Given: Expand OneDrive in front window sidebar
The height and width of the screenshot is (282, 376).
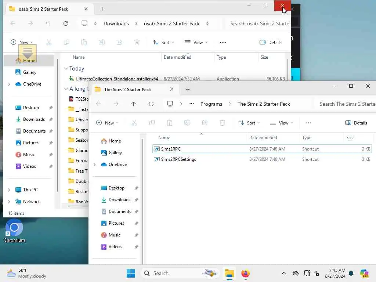Looking at the screenshot, I should click(94, 164).
